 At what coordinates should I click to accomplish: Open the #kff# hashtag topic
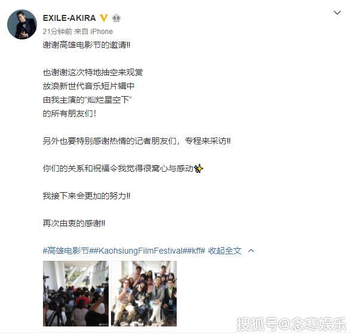click(x=196, y=251)
